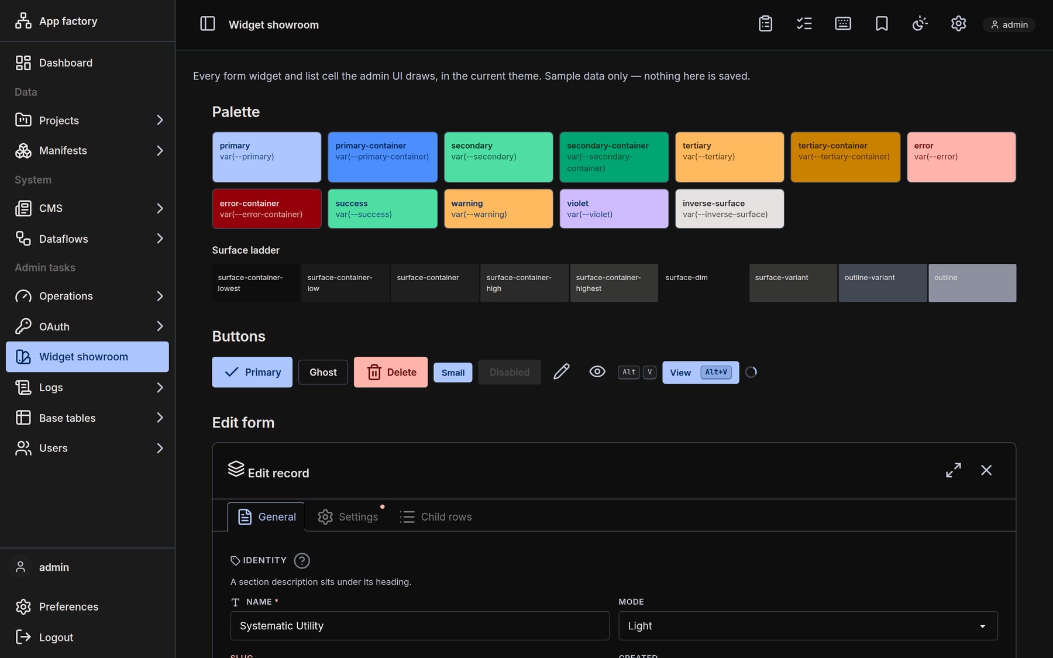Click the Name field with Systematic Utility
Viewport: 1053px width, 658px height.
point(420,626)
